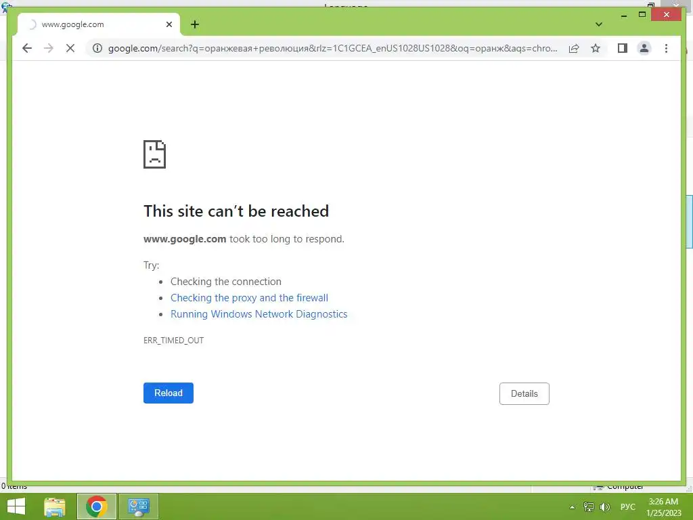The width and height of the screenshot is (693, 520).
Task: Open File Explorer from taskbar
Action: [x=55, y=506]
